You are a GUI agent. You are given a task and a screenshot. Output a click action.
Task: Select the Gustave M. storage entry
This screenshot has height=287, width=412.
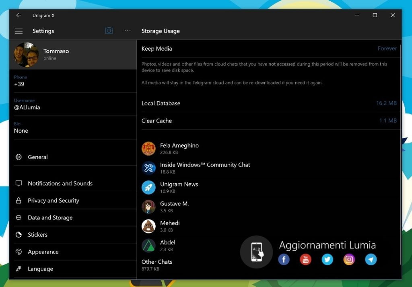[x=269, y=207]
